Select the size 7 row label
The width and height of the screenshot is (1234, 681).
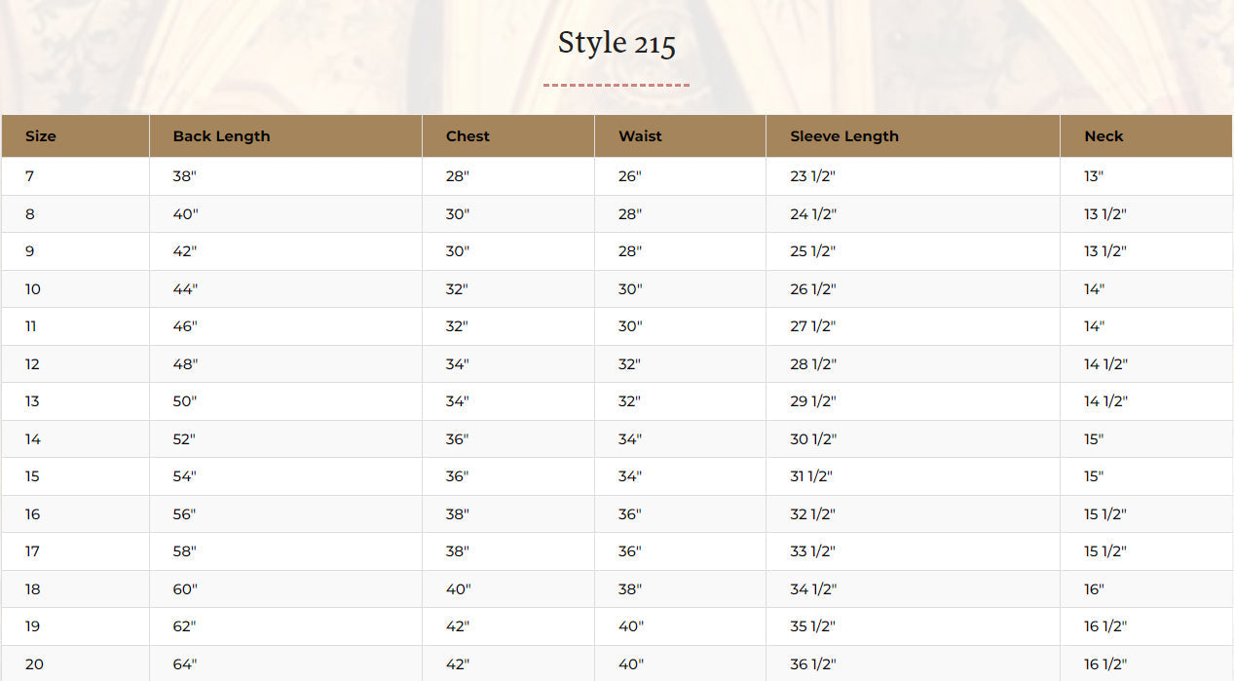coord(30,176)
